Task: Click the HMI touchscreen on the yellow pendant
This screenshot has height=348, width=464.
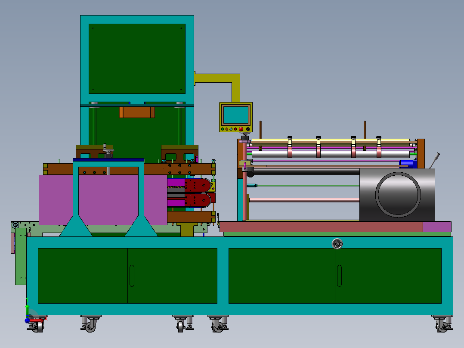Action: point(235,115)
